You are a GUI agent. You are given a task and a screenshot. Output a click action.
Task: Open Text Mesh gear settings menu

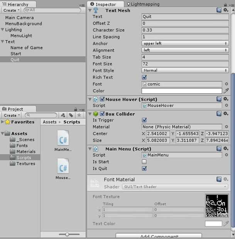pos(226,10)
